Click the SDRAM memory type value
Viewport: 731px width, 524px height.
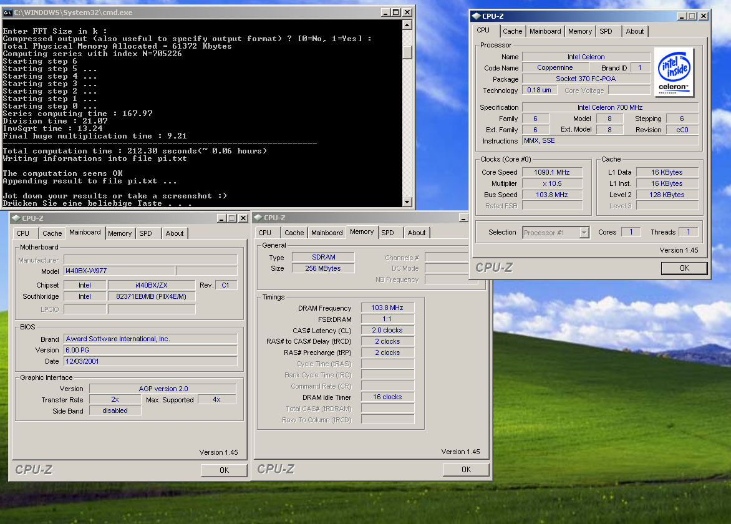pos(323,257)
